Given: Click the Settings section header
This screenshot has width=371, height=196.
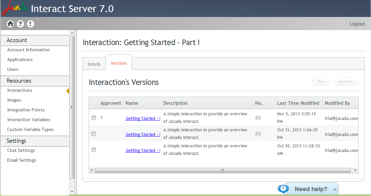Looking at the screenshot, I should pos(35,141).
